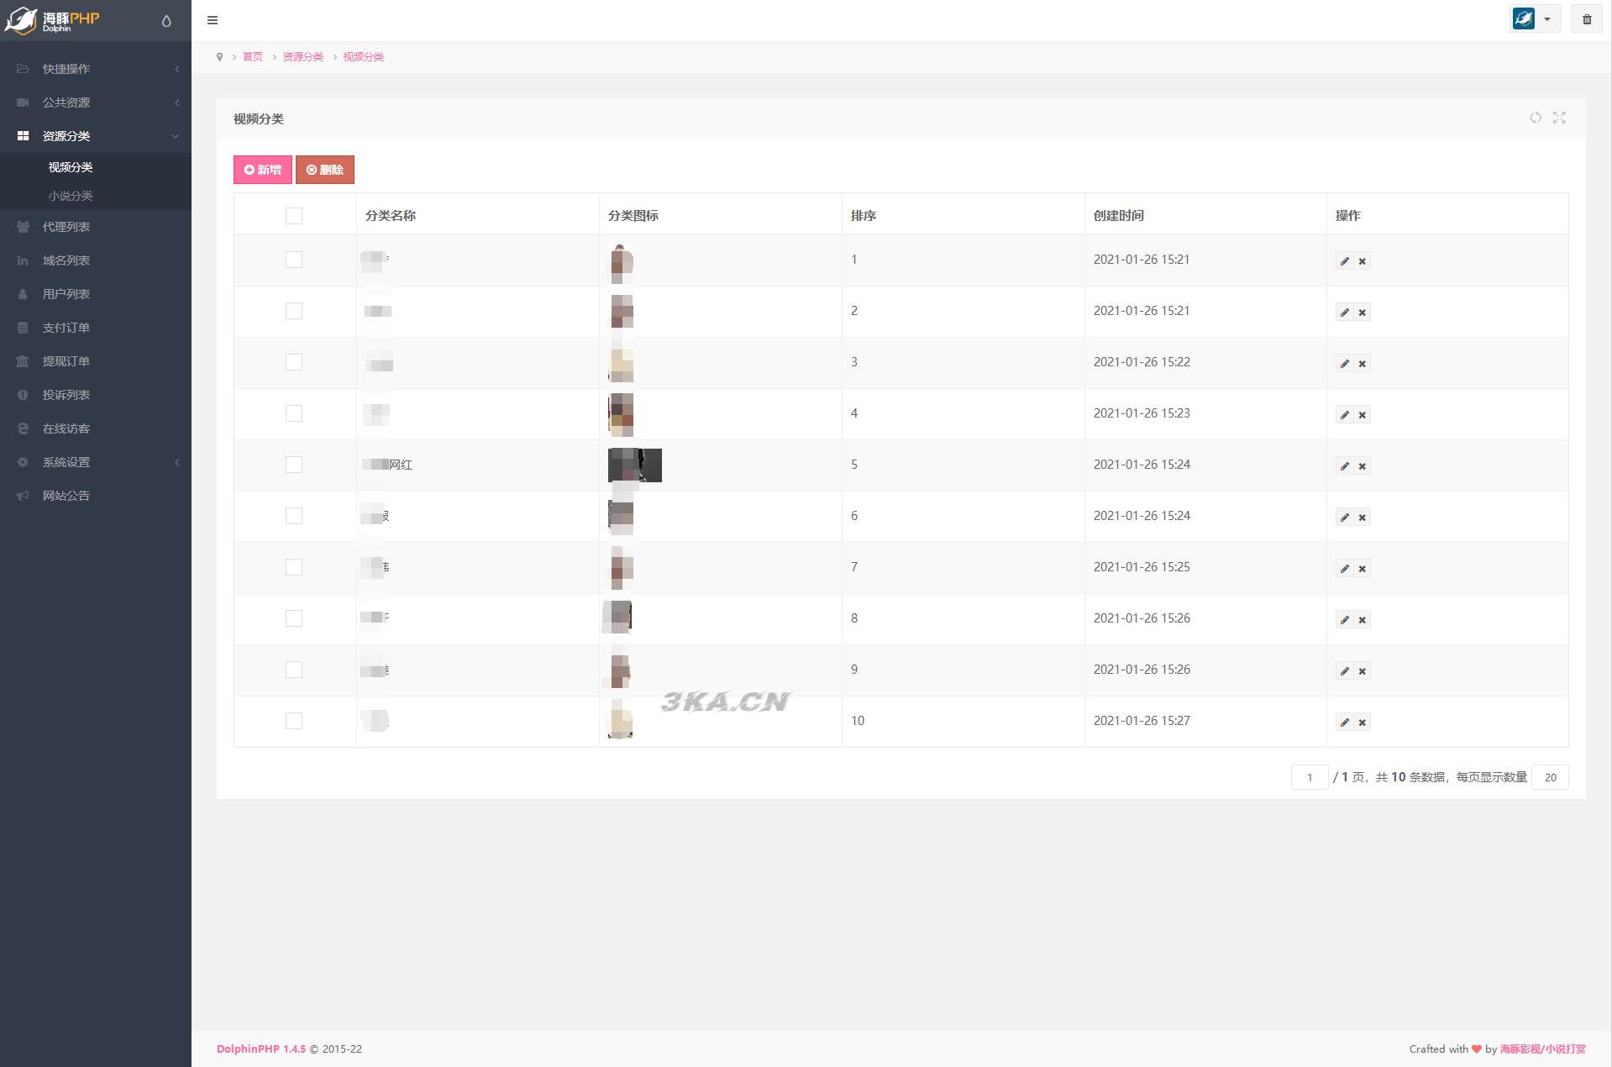Click the pink 新增 button
Screen dimensions: 1612x1067
tap(263, 170)
